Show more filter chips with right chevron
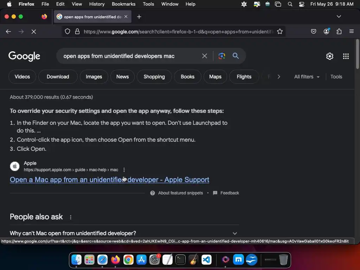Screen dimensions: 360x270 coord(279,77)
